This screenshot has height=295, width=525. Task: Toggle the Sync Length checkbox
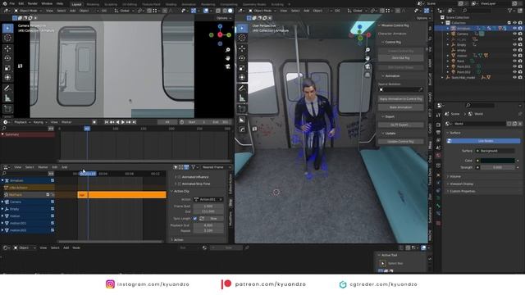[195, 219]
